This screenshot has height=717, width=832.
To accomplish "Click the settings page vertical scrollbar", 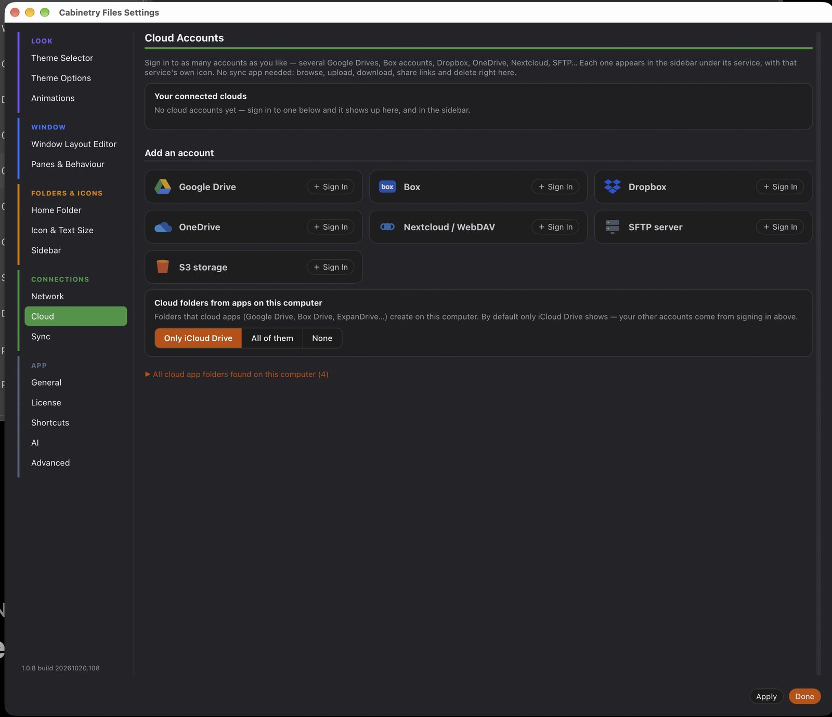I will pyautogui.click(x=818, y=353).
